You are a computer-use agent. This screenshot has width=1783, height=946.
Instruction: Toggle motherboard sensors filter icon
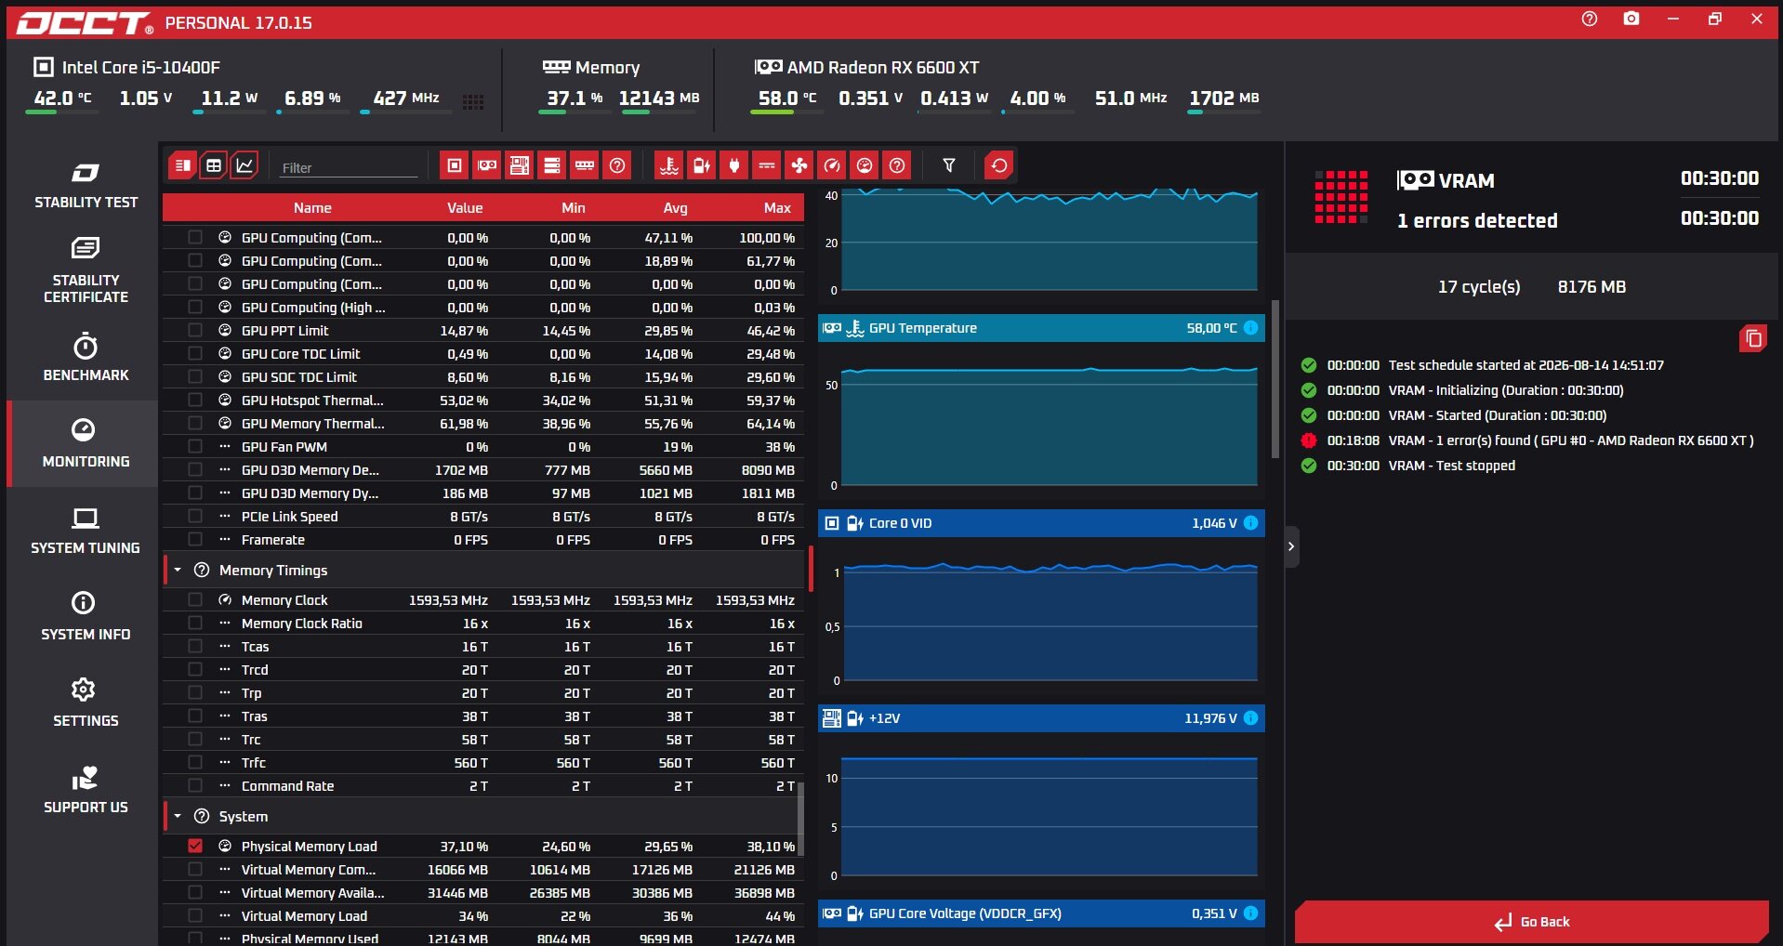(x=520, y=165)
